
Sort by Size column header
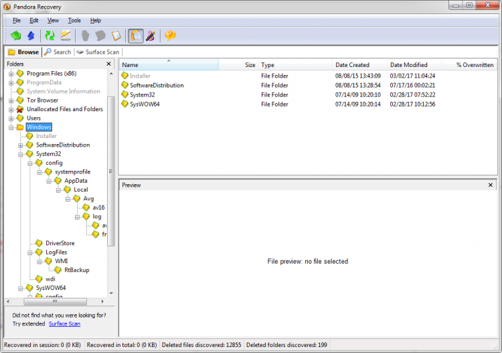238,65
